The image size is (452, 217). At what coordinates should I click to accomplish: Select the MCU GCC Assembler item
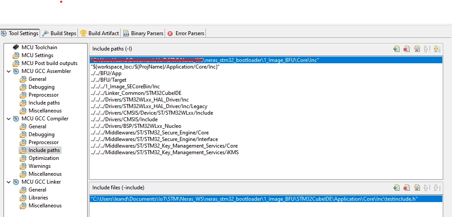pos(42,71)
